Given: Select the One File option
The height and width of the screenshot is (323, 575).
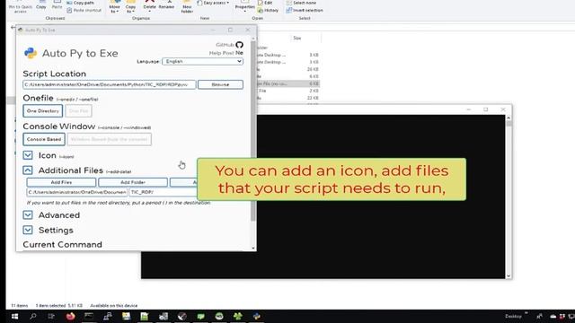Looking at the screenshot, I should (78, 111).
